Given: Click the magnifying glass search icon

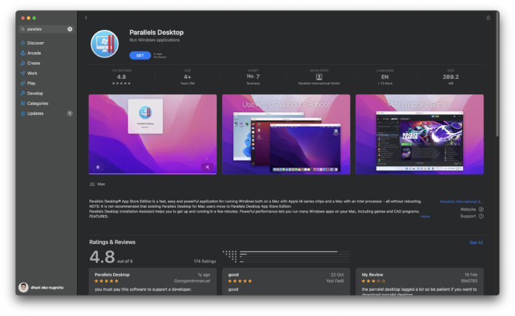Looking at the screenshot, I should [x=23, y=29].
